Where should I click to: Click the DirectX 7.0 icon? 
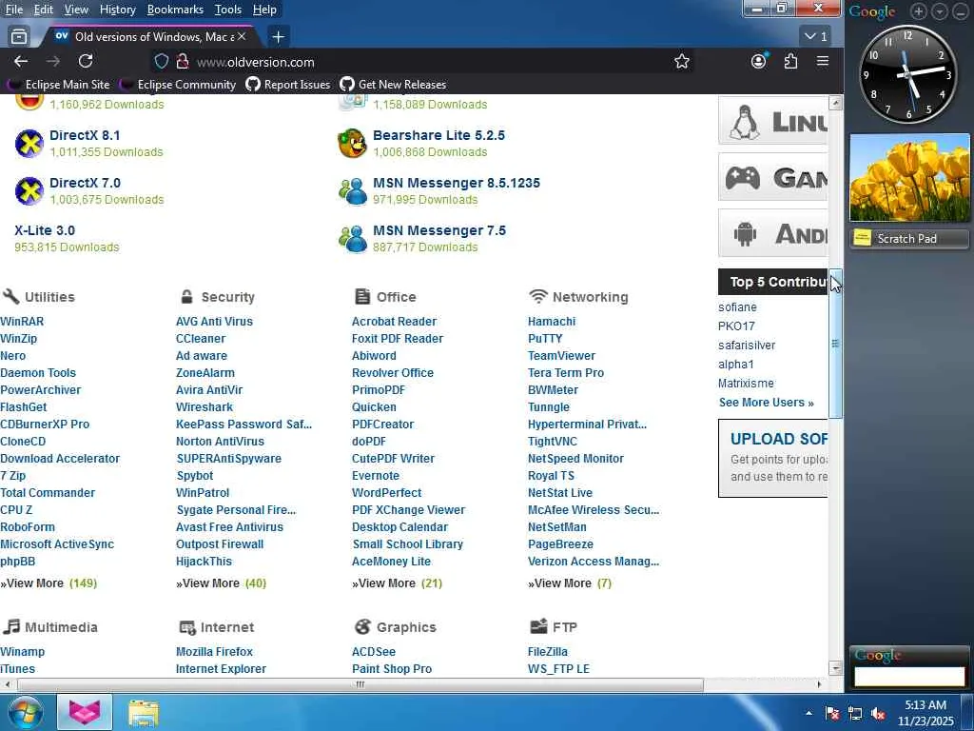point(29,190)
